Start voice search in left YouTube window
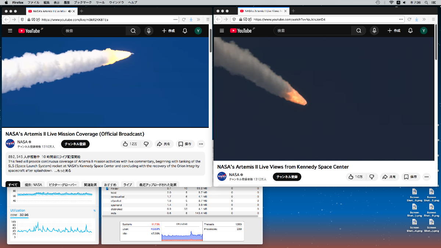Screen dimensions: 441x248 click(x=149, y=31)
